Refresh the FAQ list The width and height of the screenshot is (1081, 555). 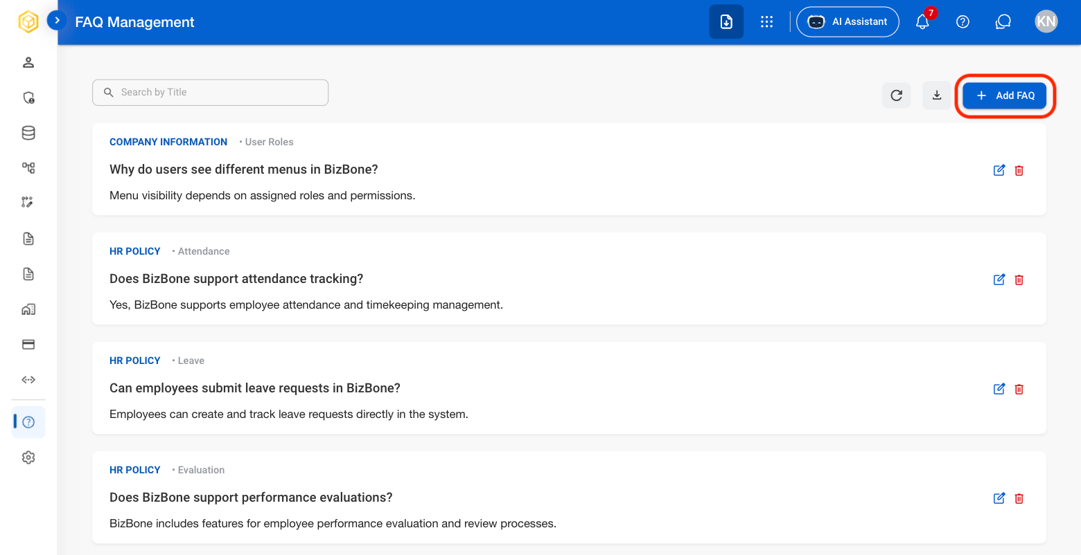[897, 95]
